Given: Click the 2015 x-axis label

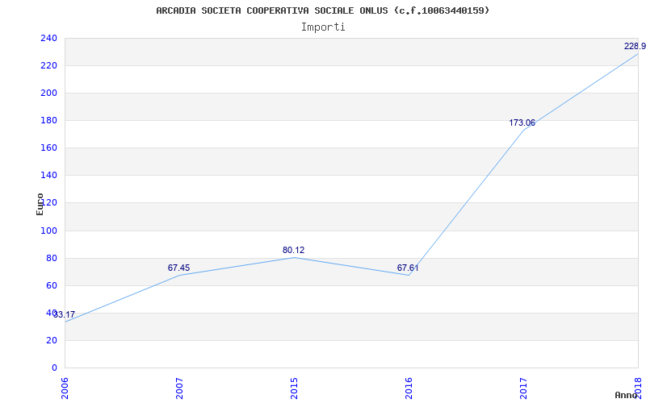Looking at the screenshot, I should pos(294,388).
